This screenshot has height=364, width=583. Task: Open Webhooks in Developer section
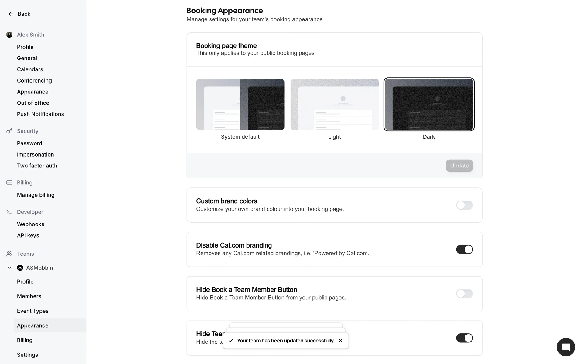(31, 224)
